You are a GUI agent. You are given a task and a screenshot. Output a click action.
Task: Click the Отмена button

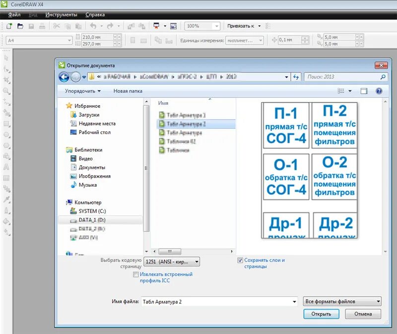(x=363, y=314)
